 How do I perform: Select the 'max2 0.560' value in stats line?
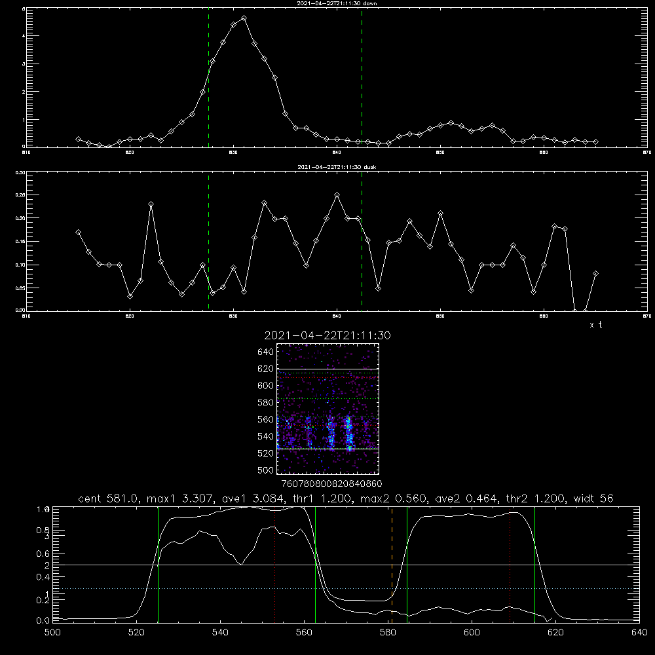pos(393,498)
